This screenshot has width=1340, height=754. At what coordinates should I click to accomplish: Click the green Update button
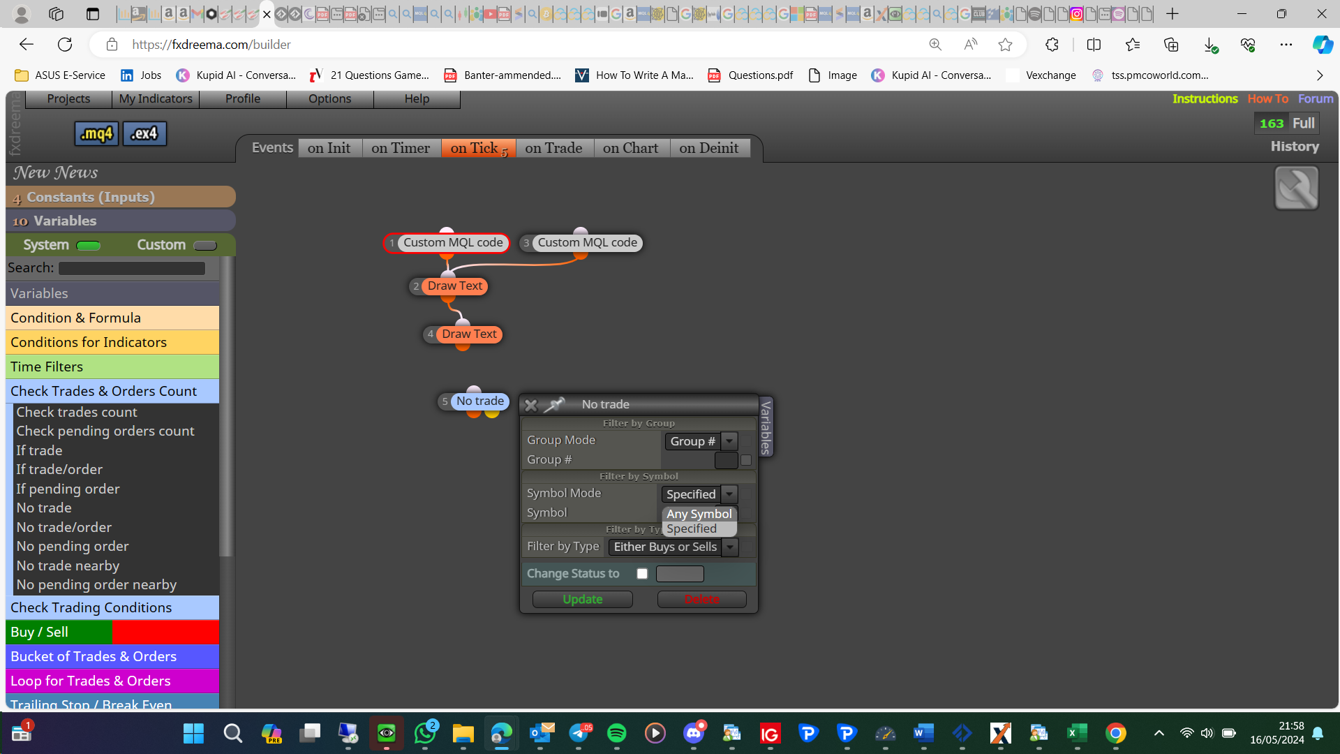(x=582, y=600)
